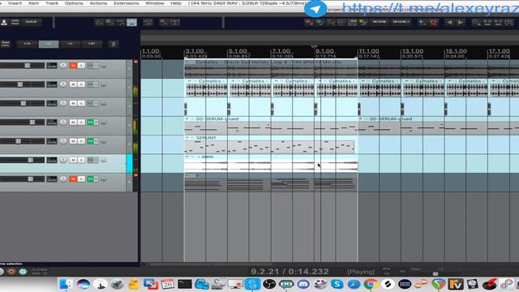Viewport: 519px width, 292px height.
Task: Solo the Cymatics Oracle Sad Melody track
Action: click(x=81, y=66)
